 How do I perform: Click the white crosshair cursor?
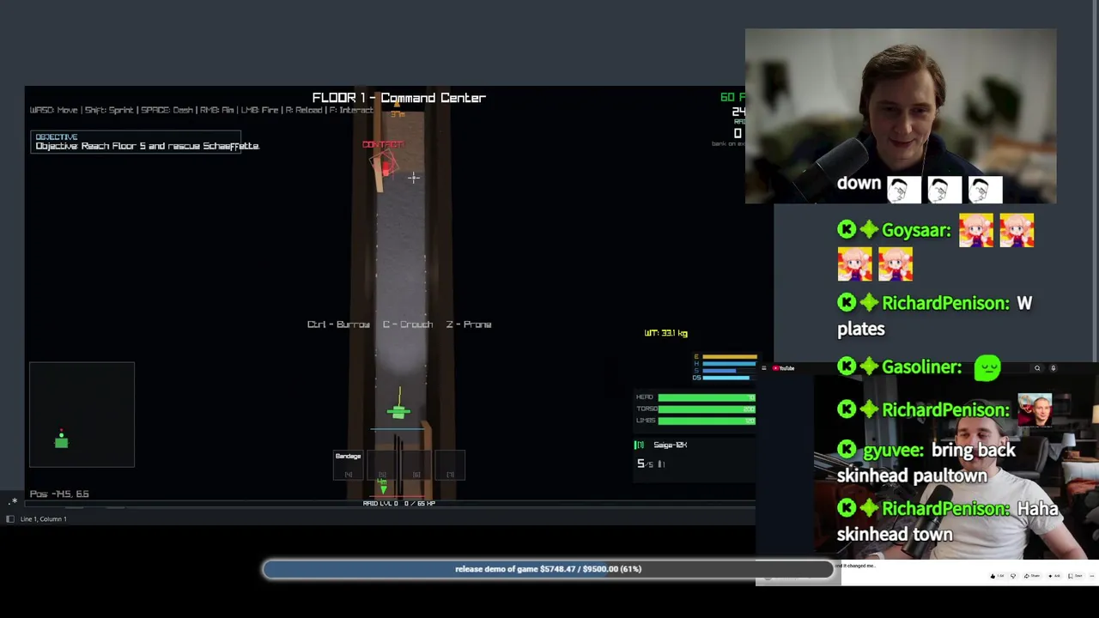[x=413, y=178]
